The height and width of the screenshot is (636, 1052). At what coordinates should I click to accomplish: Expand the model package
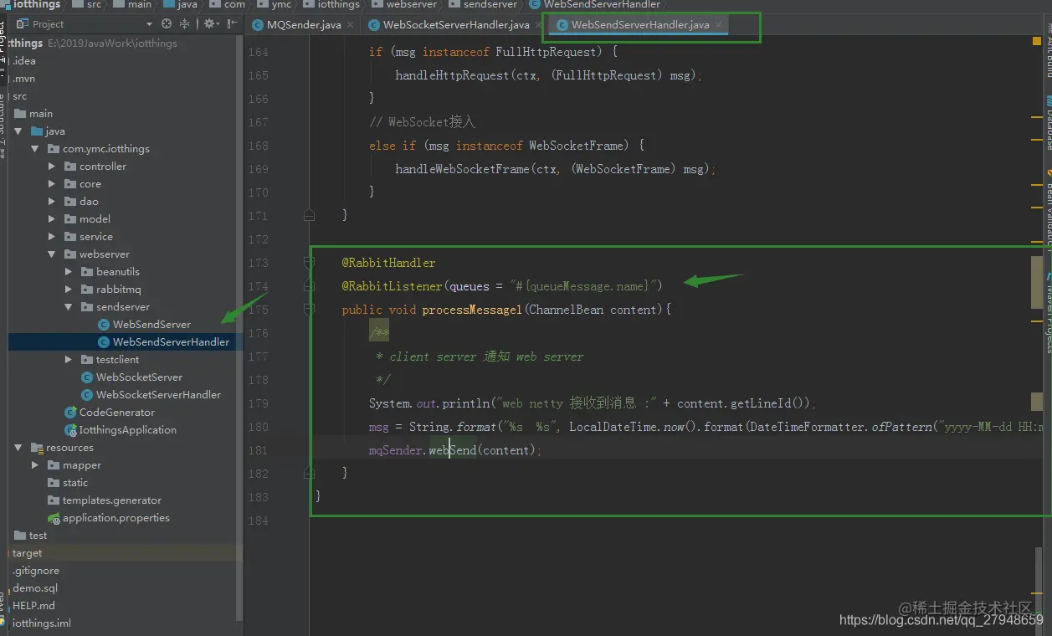52,219
